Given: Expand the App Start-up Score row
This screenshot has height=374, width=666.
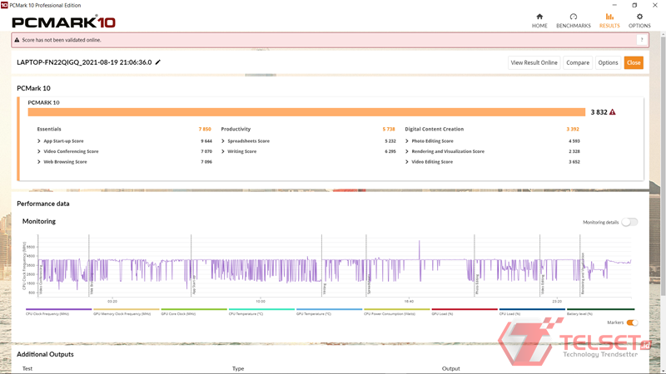Looking at the screenshot, I should [39, 141].
